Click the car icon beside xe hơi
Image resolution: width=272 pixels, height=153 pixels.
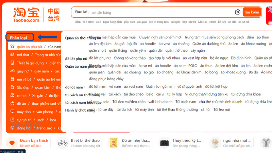pyautogui.click(x=12, y=96)
